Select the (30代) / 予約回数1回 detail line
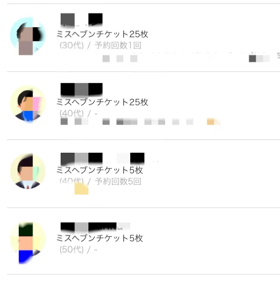This screenshot has width=280, height=283. 100,45
